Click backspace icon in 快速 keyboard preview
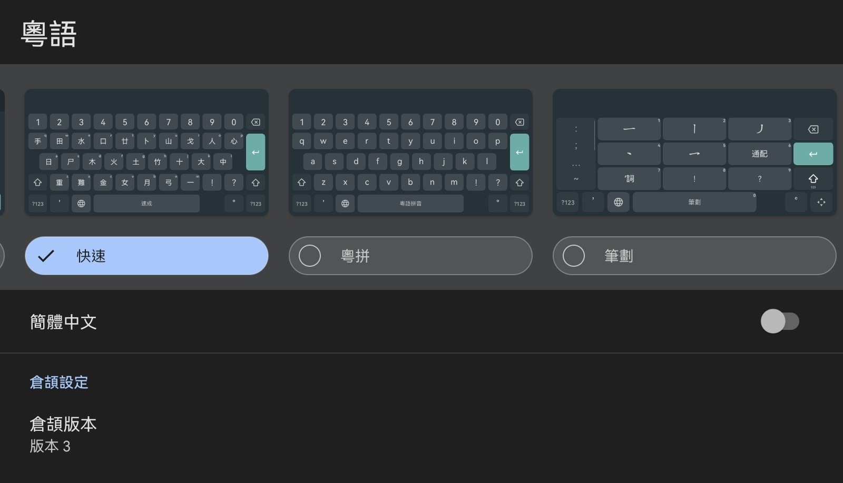Screen dimensions: 843x483 tap(256, 122)
